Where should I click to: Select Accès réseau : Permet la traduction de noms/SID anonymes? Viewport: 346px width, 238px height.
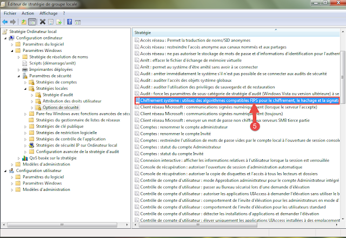tap(195, 41)
